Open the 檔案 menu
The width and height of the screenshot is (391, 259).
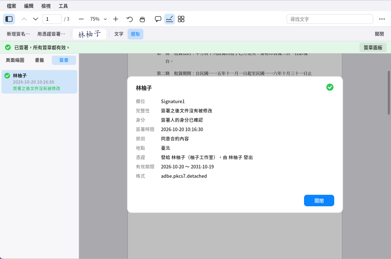11,6
